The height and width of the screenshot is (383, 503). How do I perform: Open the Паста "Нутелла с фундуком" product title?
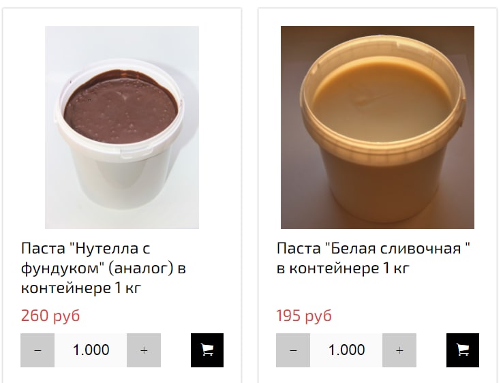104,268
